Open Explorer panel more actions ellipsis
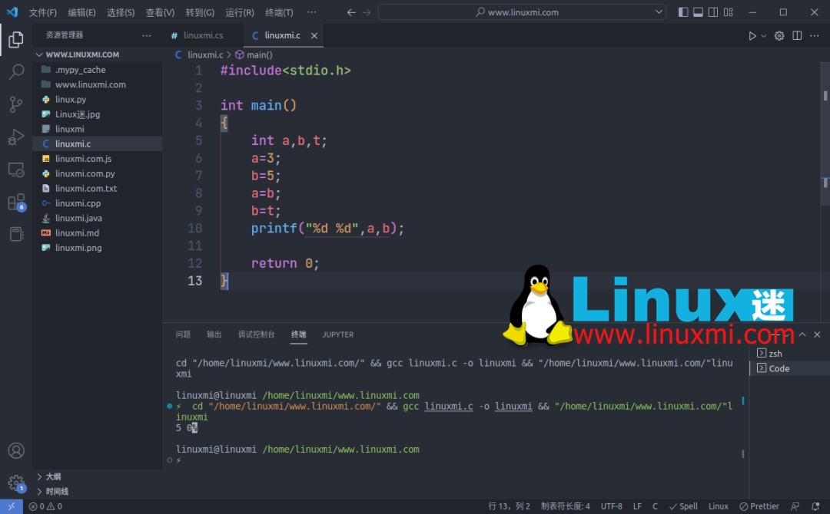Image resolution: width=830 pixels, height=514 pixels. coord(147,35)
